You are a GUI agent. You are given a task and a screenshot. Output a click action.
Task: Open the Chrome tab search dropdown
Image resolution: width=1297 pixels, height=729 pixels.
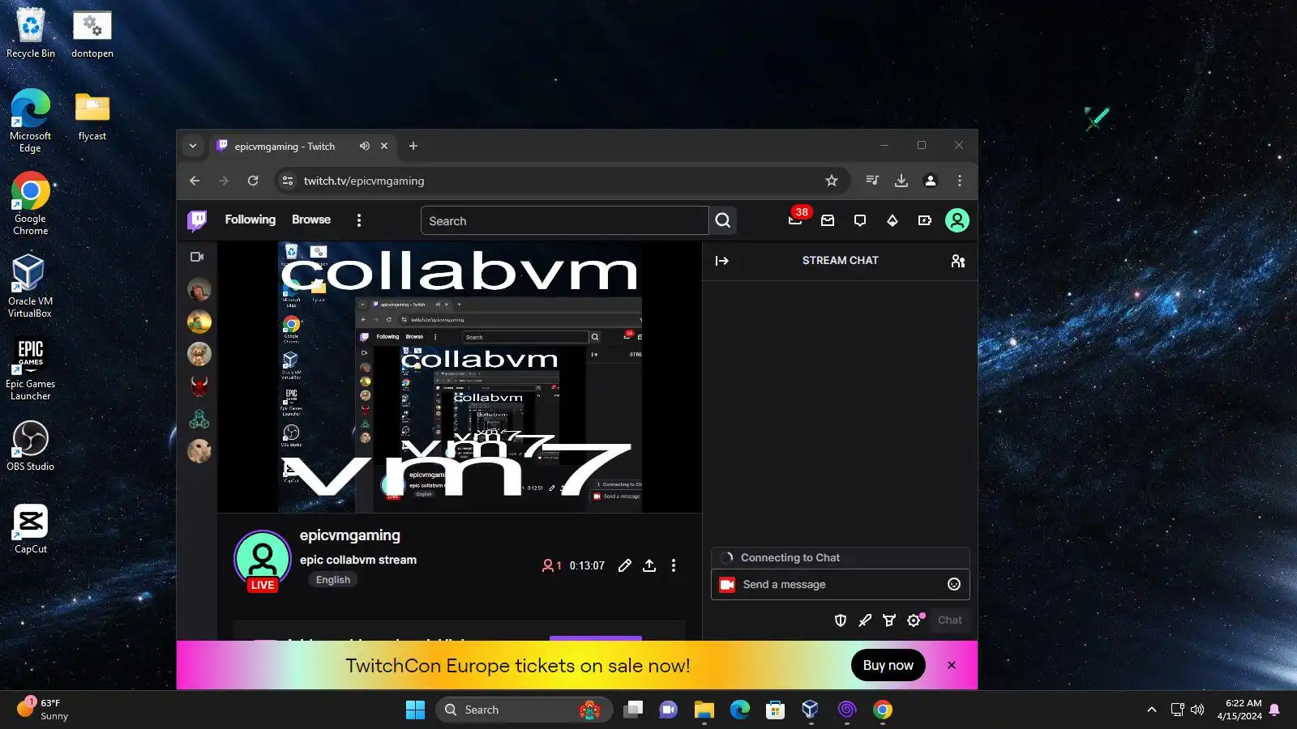[x=193, y=146]
